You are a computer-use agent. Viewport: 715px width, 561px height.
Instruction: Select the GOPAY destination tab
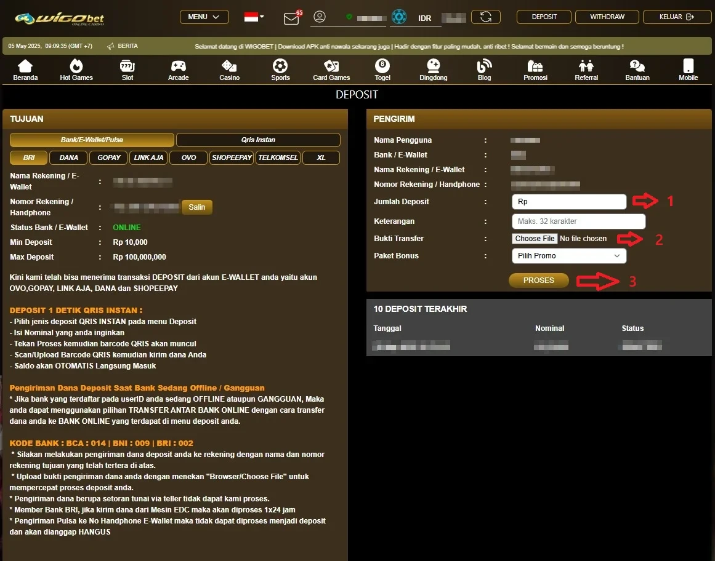click(108, 157)
